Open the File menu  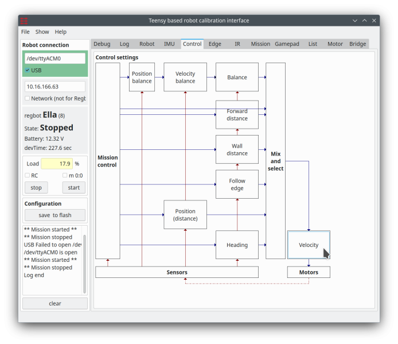pos(25,32)
